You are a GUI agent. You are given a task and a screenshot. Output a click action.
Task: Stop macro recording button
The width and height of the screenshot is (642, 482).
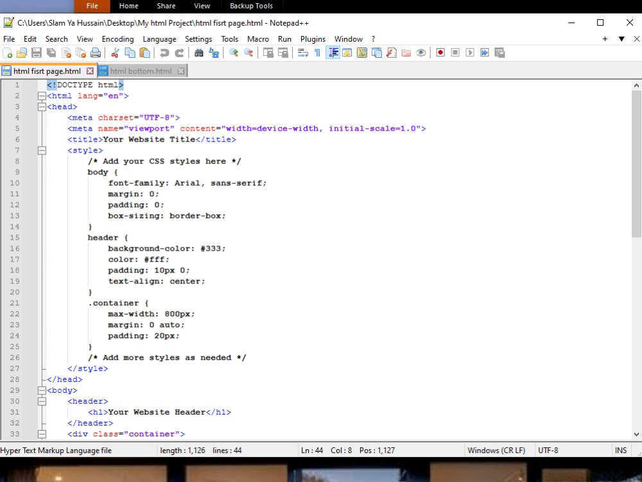pos(455,53)
